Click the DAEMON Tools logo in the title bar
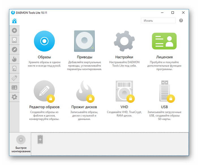 pos(13,13)
